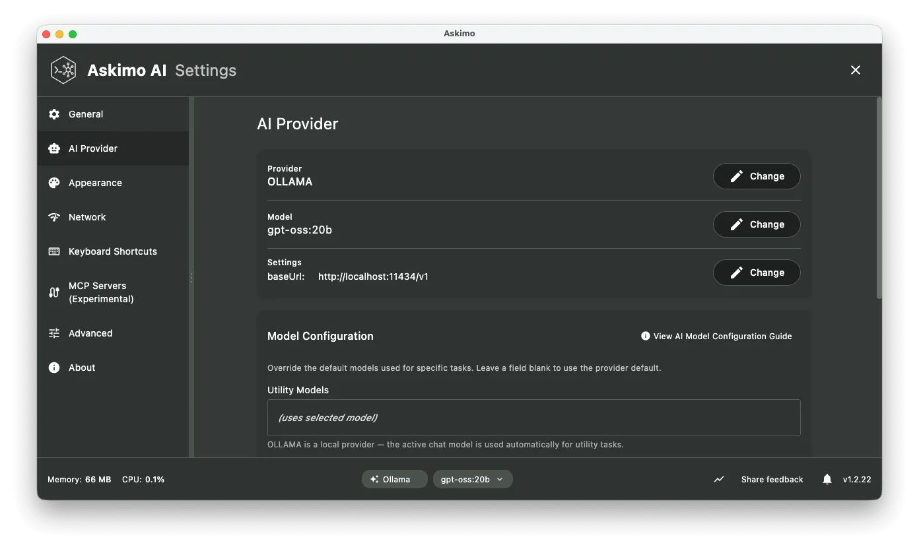Viewport: 919px width, 549px height.
Task: Click the Ollama provider chip
Action: 394,479
